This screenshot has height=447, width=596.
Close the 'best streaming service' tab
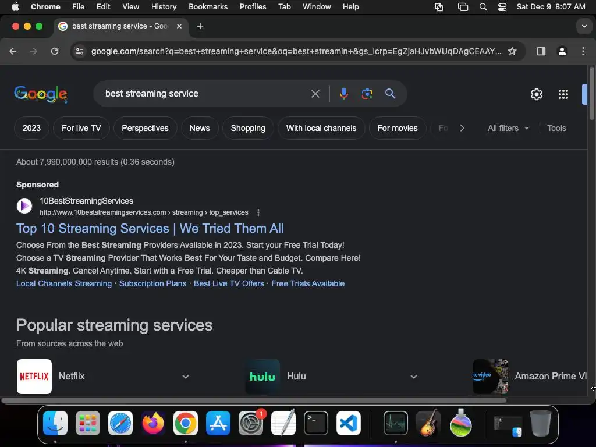pyautogui.click(x=179, y=26)
